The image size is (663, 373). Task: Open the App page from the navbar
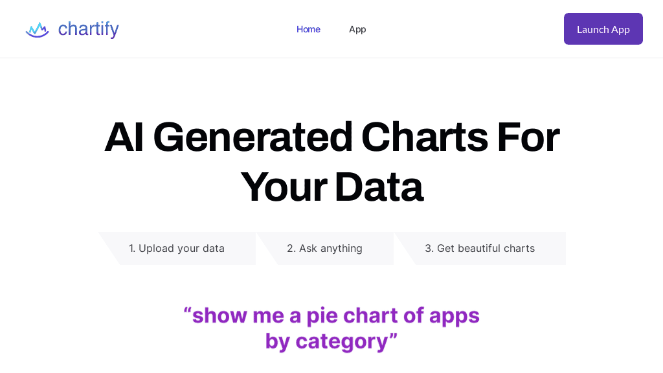click(x=357, y=28)
